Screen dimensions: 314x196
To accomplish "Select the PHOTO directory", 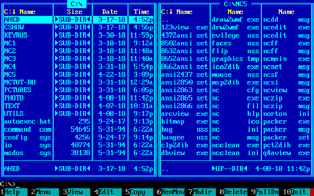I will click(x=79, y=98).
